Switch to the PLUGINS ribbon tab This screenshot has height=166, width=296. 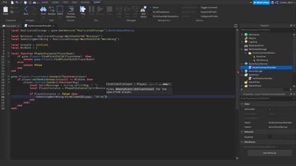click(85, 2)
